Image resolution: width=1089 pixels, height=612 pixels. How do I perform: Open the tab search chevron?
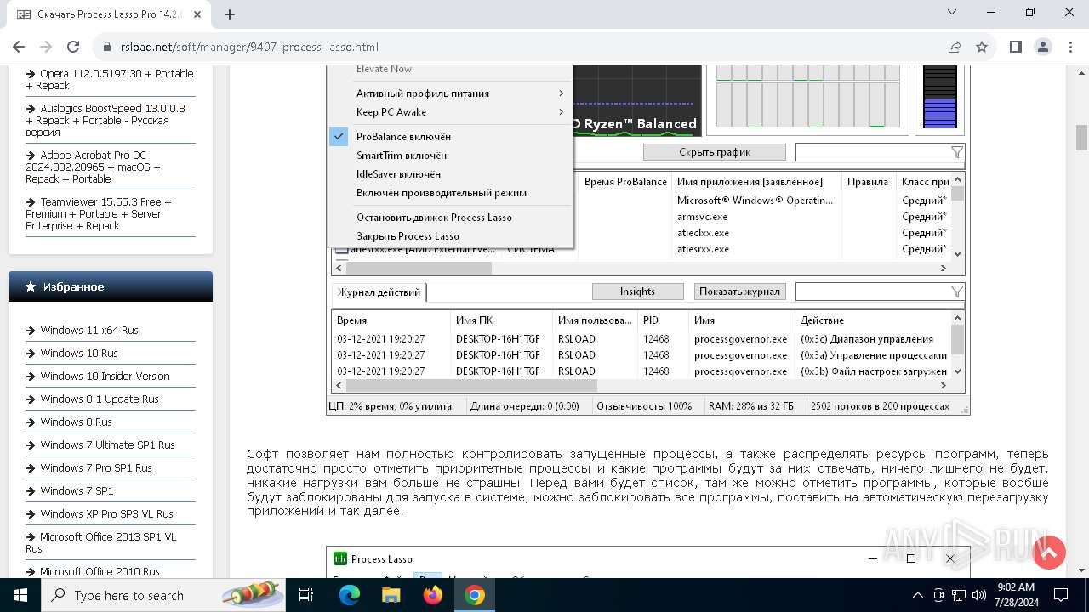[952, 13]
